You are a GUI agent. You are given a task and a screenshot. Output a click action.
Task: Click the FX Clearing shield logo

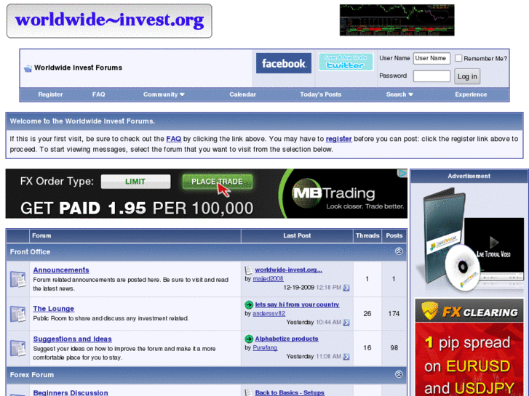coord(429,310)
